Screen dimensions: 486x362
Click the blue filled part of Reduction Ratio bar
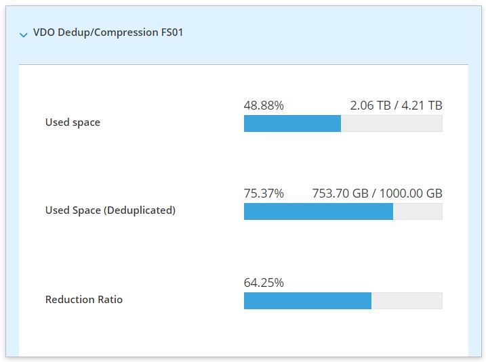308,300
